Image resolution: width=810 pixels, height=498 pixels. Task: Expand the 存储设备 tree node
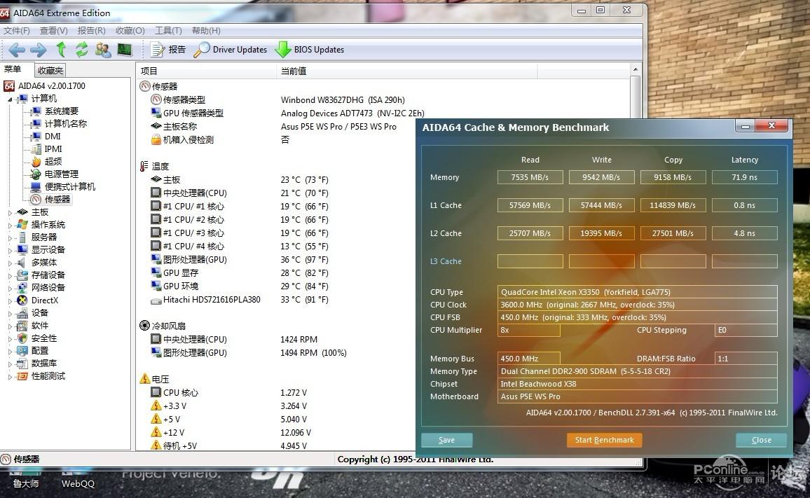coord(10,275)
